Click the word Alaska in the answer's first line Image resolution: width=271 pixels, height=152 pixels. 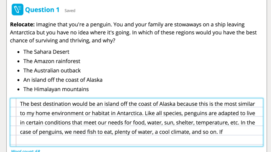167,104
